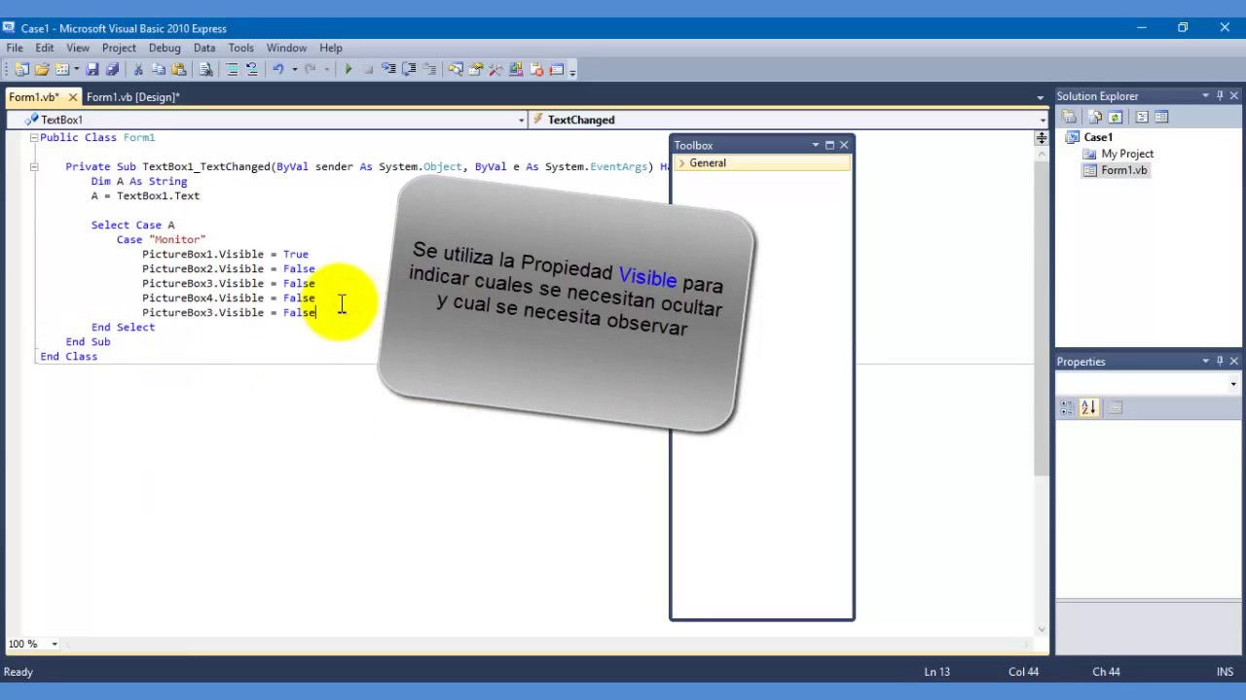1246x700 pixels.
Task: Click Show All Files in Solution Explorer
Action: pyautogui.click(x=1095, y=117)
